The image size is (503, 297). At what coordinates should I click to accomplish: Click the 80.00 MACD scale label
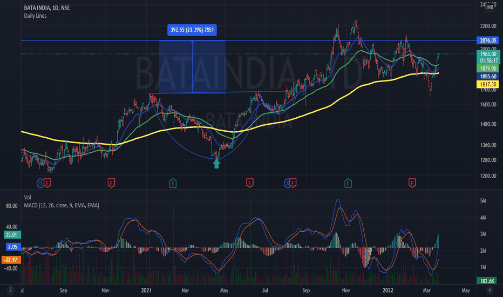pyautogui.click(x=12, y=206)
